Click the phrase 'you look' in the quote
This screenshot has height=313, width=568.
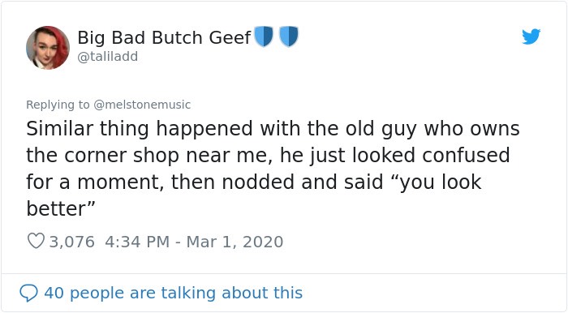[441, 182]
